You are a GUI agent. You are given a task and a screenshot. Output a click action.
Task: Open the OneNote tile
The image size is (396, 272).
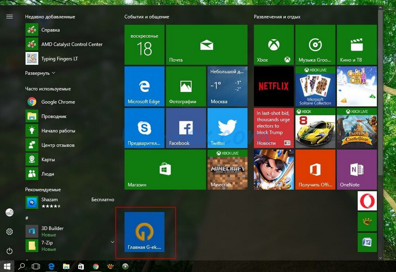tap(357, 169)
